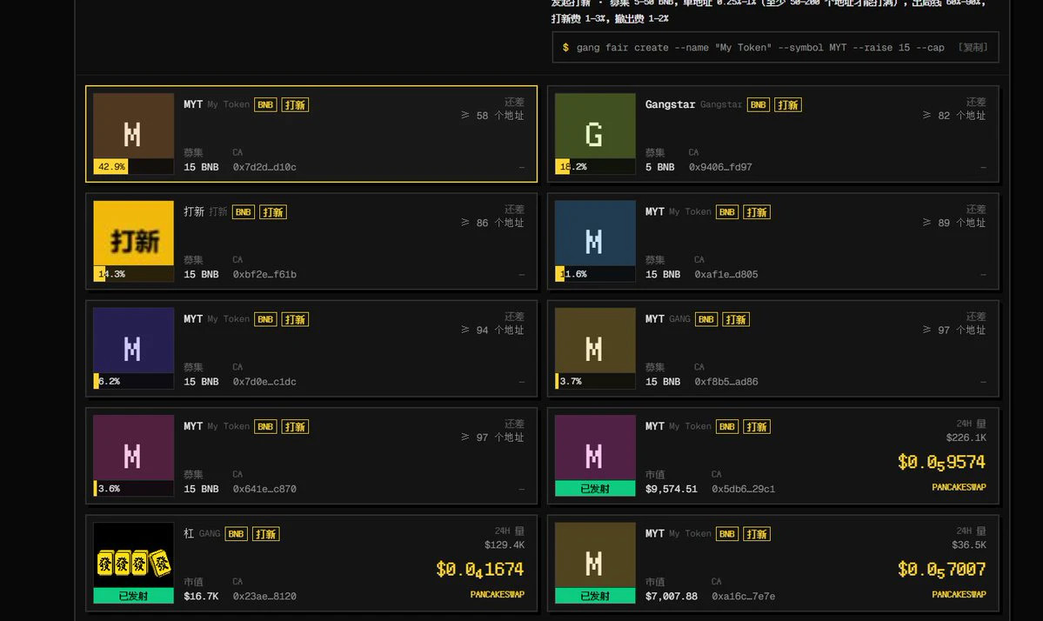Open the blue M avatar at 11.6%
Image resolution: width=1043 pixels, height=621 pixels.
pos(595,233)
